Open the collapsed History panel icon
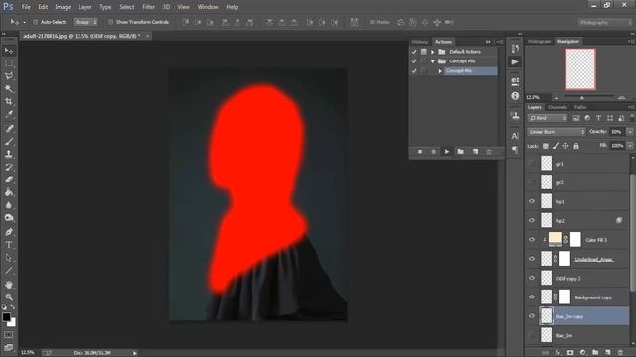Viewport: 636px width, 357px height. [515, 49]
